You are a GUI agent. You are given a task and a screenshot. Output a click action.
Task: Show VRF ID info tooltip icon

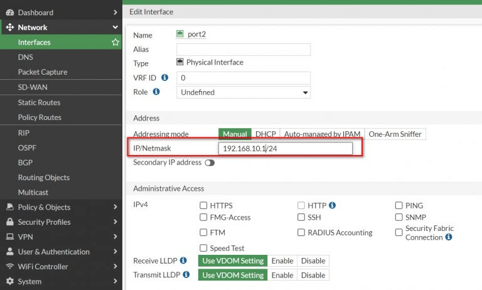pos(165,77)
